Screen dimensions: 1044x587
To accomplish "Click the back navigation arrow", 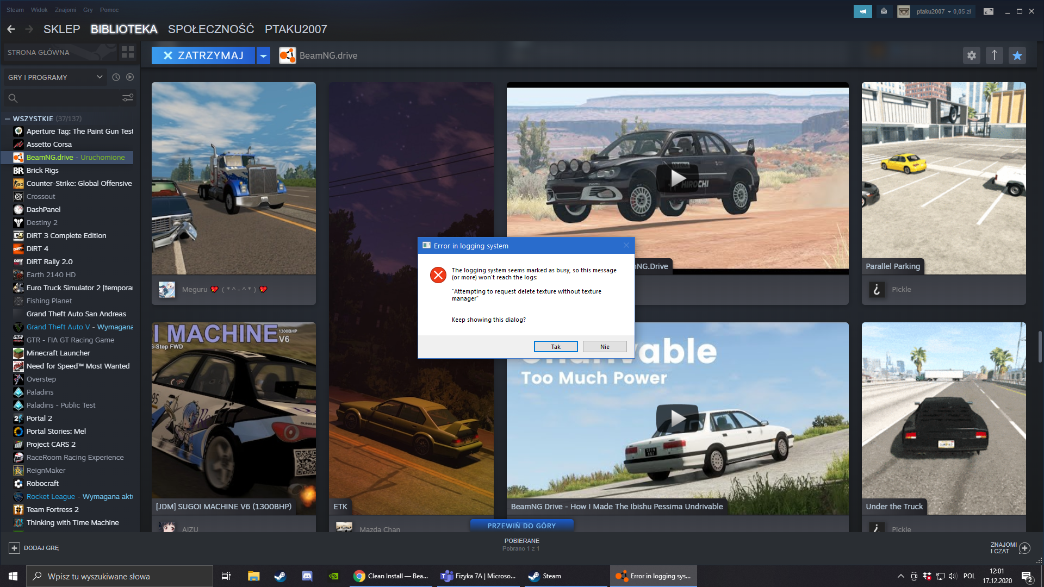I will point(11,29).
